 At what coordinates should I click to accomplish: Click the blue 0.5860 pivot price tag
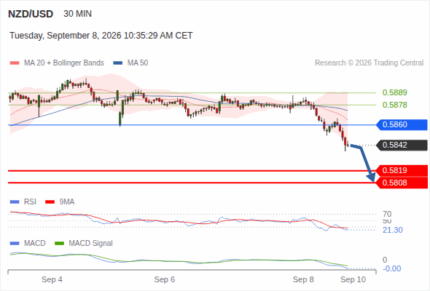pos(402,125)
